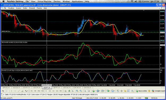Open the Finestra menu
This screenshot has width=166, height=100.
(39, 8)
